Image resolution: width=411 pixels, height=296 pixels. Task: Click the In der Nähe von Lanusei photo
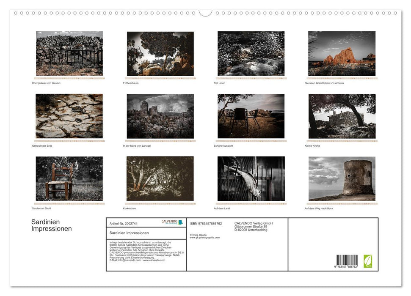(x=160, y=116)
